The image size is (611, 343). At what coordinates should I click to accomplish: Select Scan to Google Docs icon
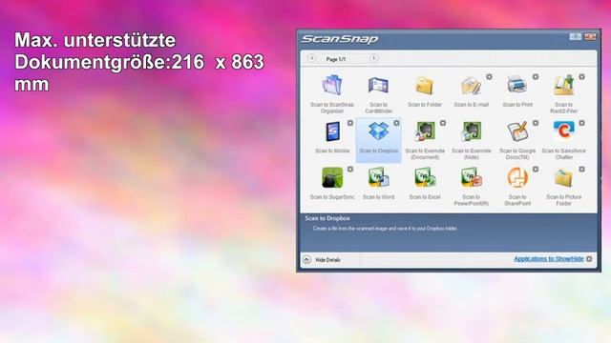pos(517,131)
